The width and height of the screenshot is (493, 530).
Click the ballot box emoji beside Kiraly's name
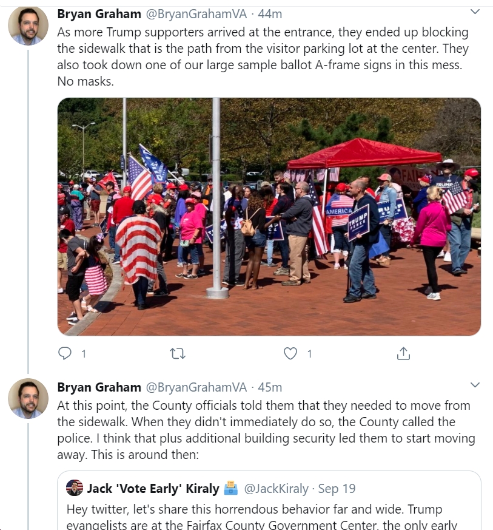pyautogui.click(x=231, y=488)
